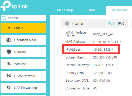Switch to the Basic tab
The image size is (132, 96).
pyautogui.click(x=91, y=10)
